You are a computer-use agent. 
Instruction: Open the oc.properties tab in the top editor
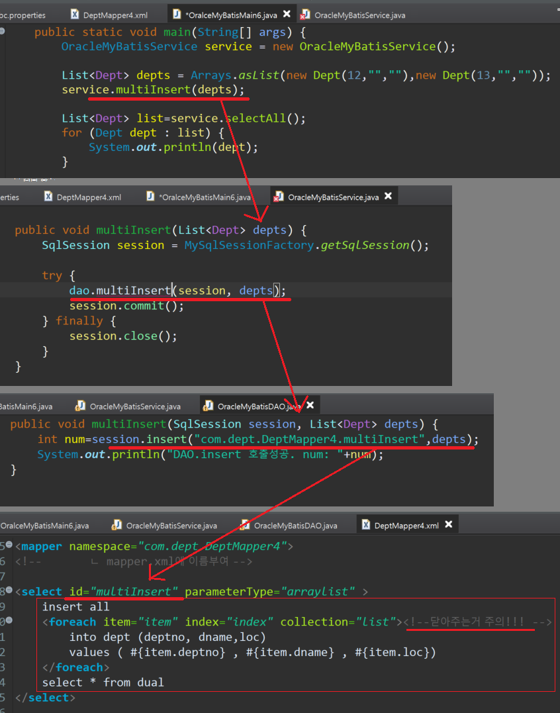(x=23, y=15)
